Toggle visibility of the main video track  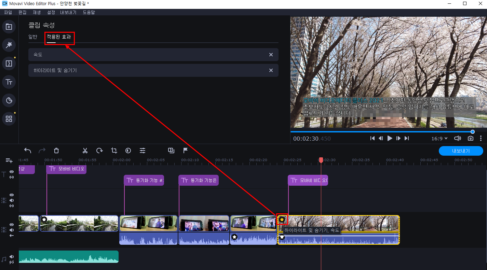pyautogui.click(x=12, y=225)
